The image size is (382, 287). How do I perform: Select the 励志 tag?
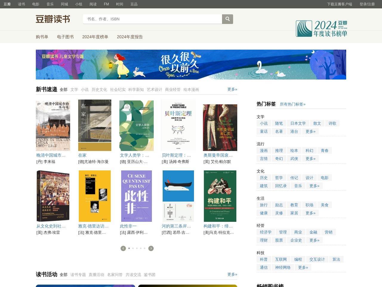(x=279, y=205)
